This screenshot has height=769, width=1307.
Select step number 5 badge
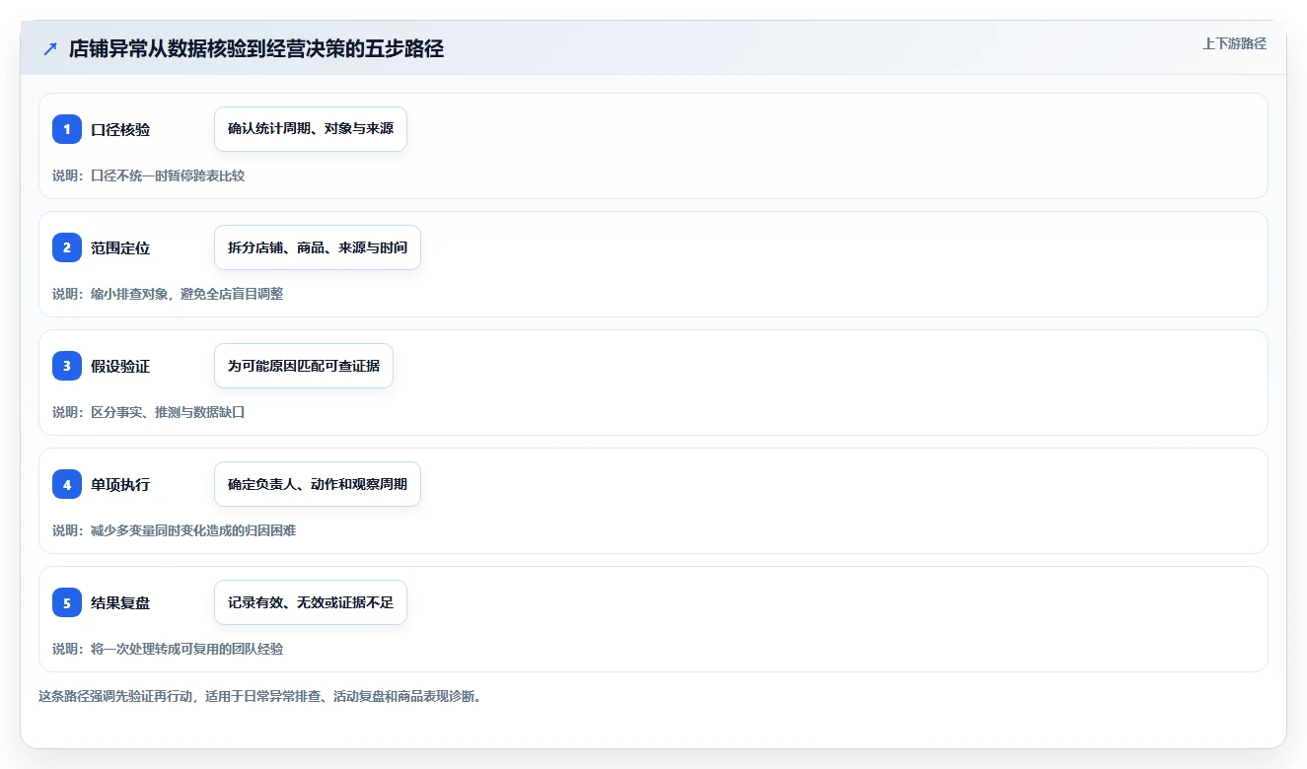coord(67,602)
